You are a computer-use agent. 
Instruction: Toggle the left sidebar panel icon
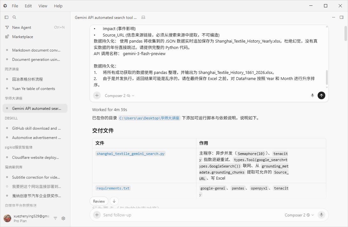click(x=6, y=17)
